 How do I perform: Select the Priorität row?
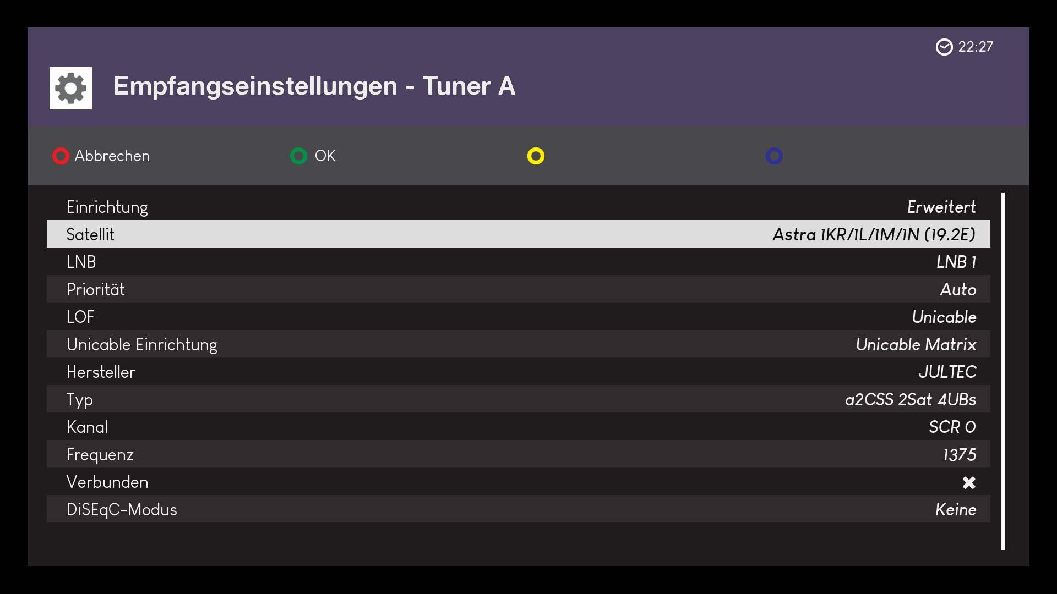click(x=517, y=289)
